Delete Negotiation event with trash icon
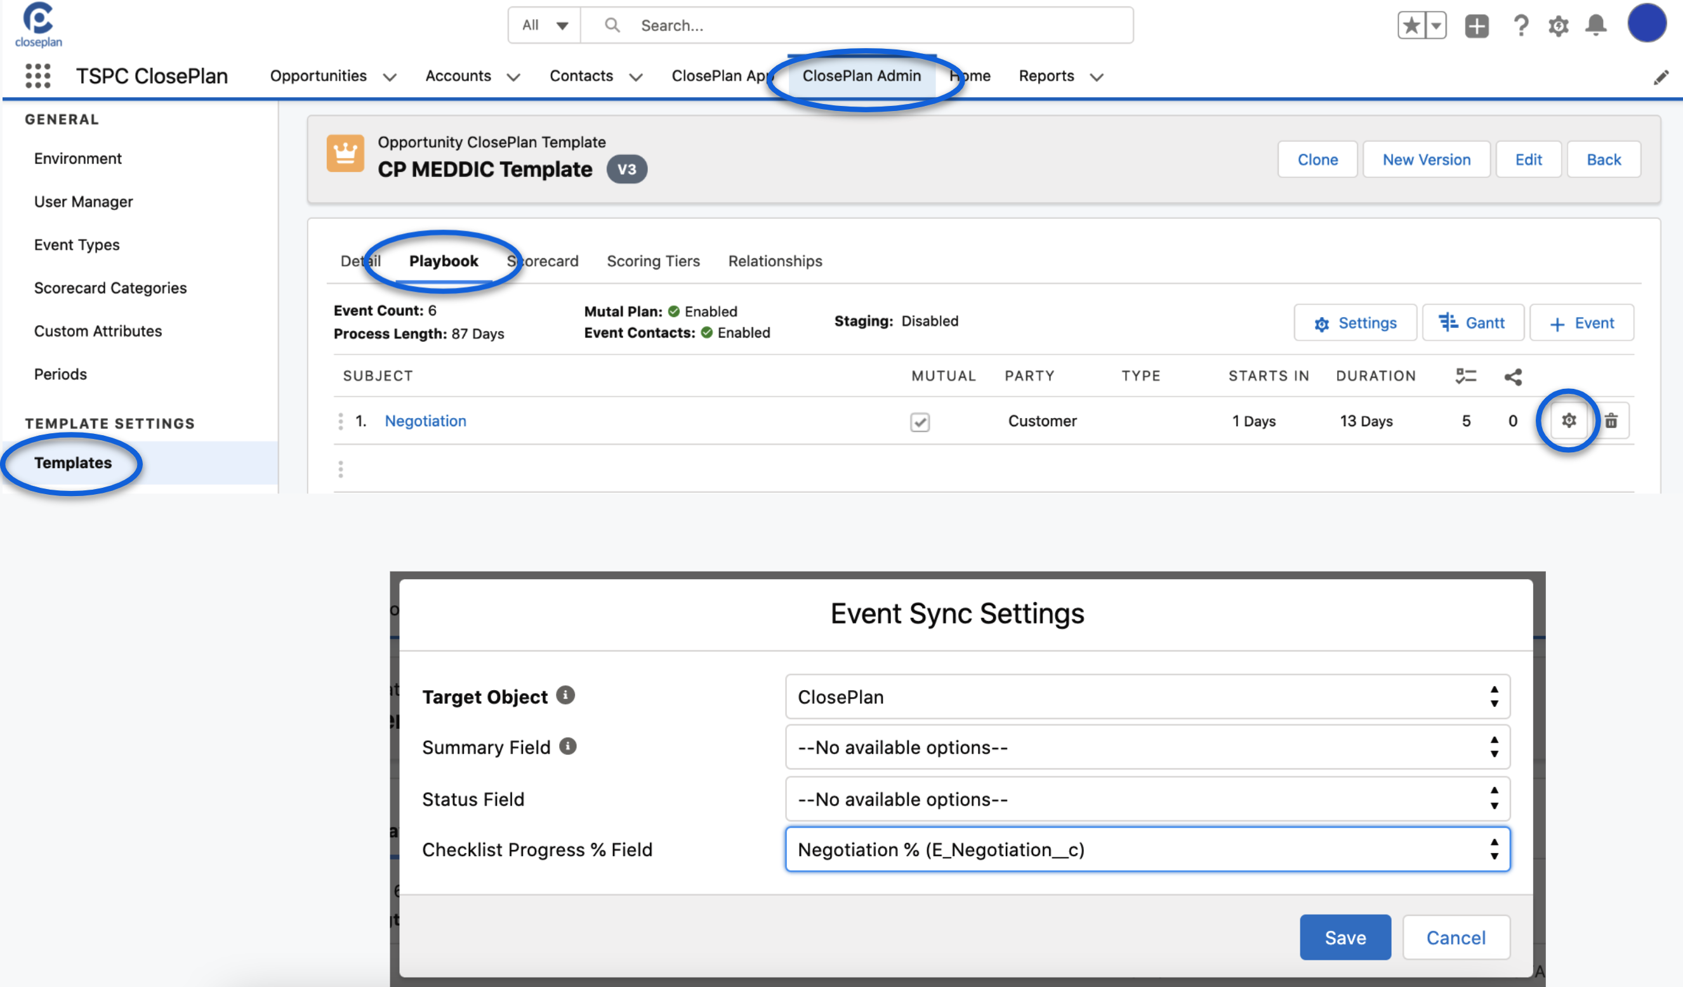The image size is (1683, 987). 1611,421
